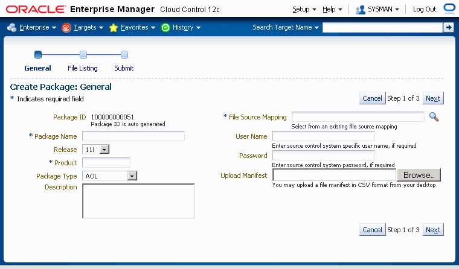Click the Upload Manifest file field
The image size is (459, 269).
click(x=335, y=175)
